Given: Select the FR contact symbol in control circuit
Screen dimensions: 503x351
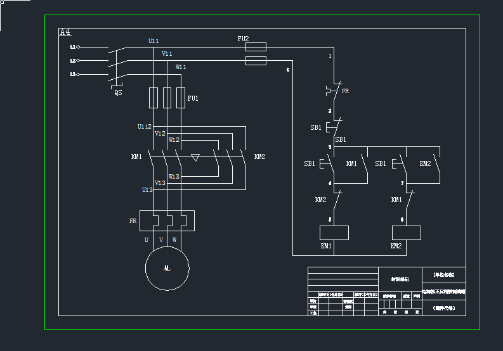Looking at the screenshot, I should pyautogui.click(x=334, y=89).
